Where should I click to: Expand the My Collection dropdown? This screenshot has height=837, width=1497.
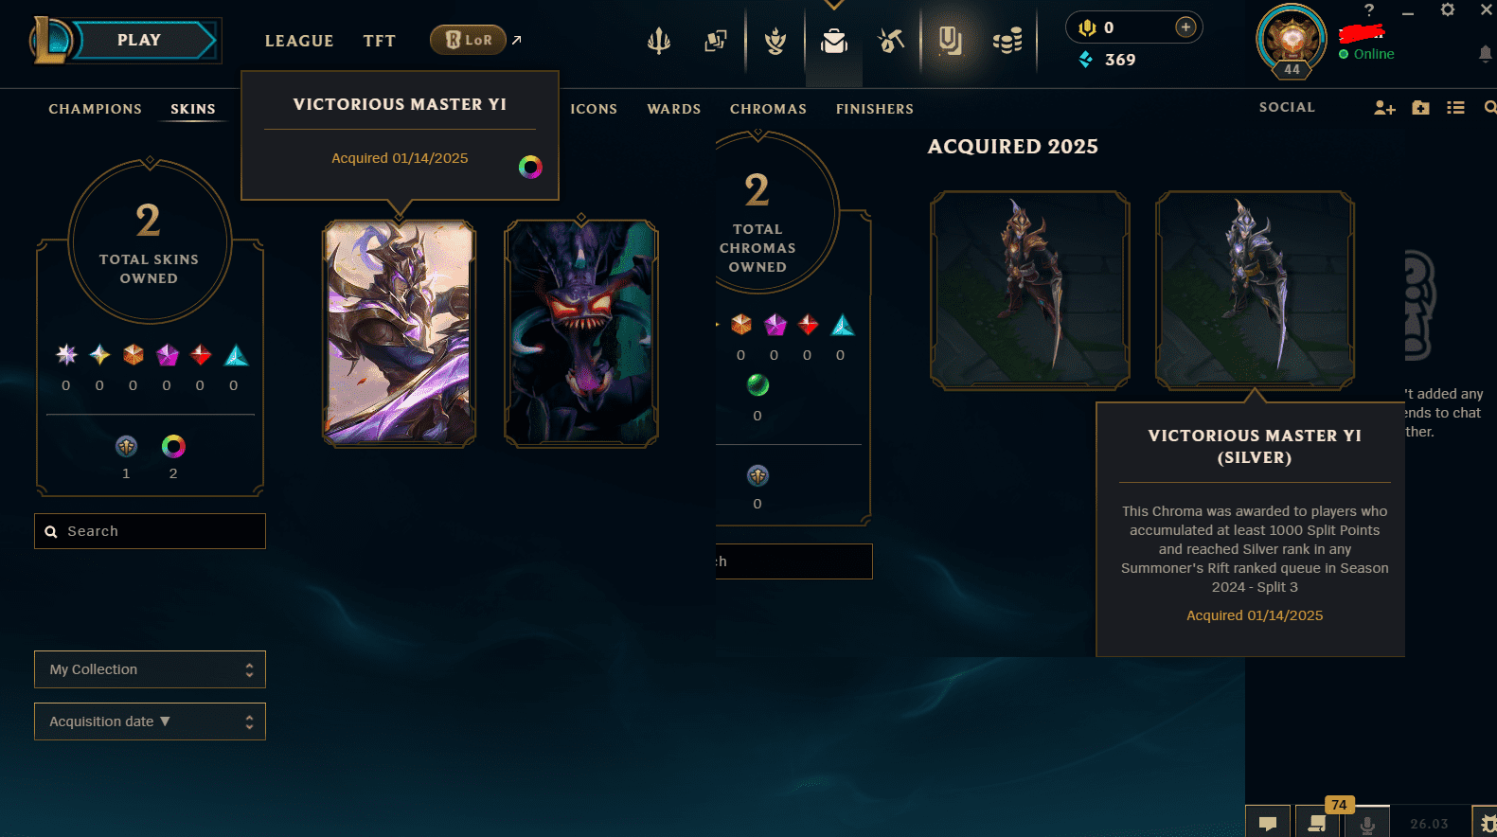click(150, 669)
